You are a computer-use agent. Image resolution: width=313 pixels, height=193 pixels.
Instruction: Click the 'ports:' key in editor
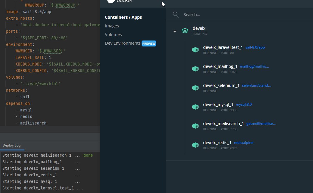pyautogui.click(x=13, y=32)
